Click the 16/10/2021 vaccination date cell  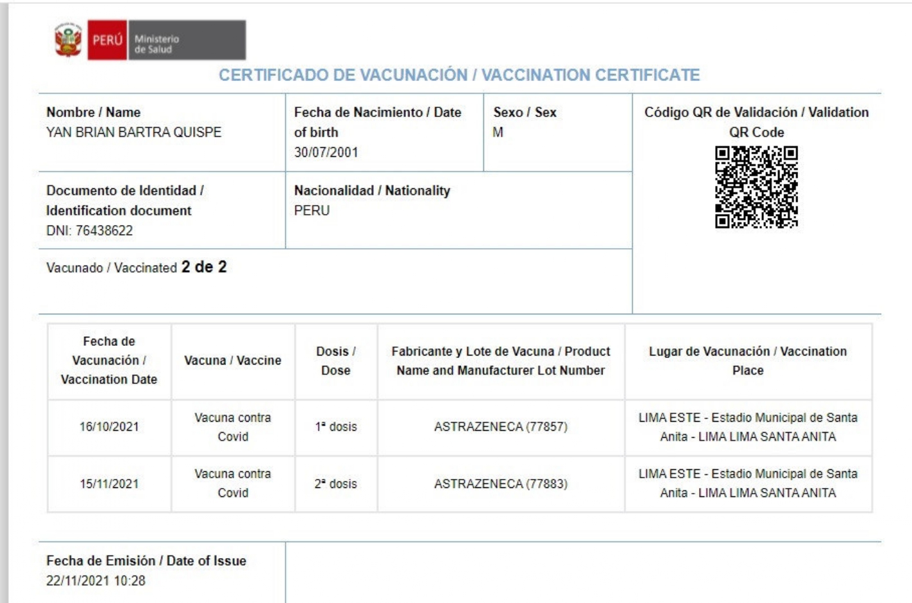(109, 427)
